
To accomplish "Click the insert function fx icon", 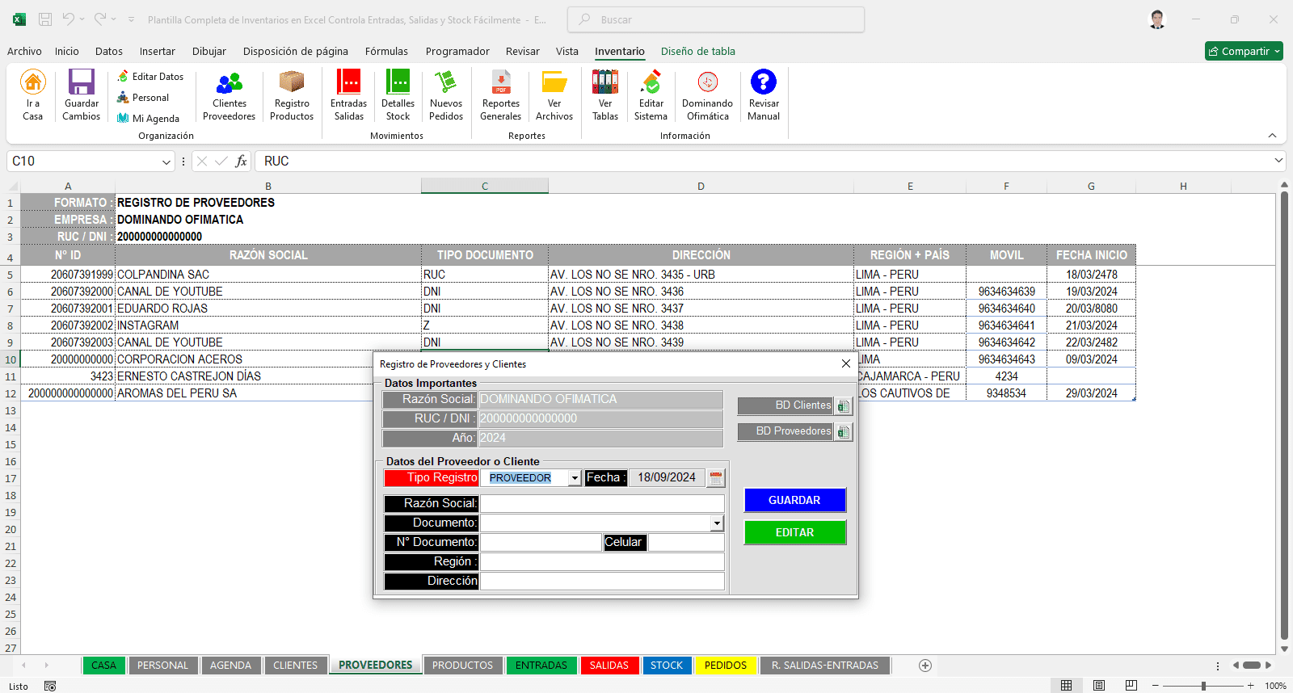I will click(241, 162).
